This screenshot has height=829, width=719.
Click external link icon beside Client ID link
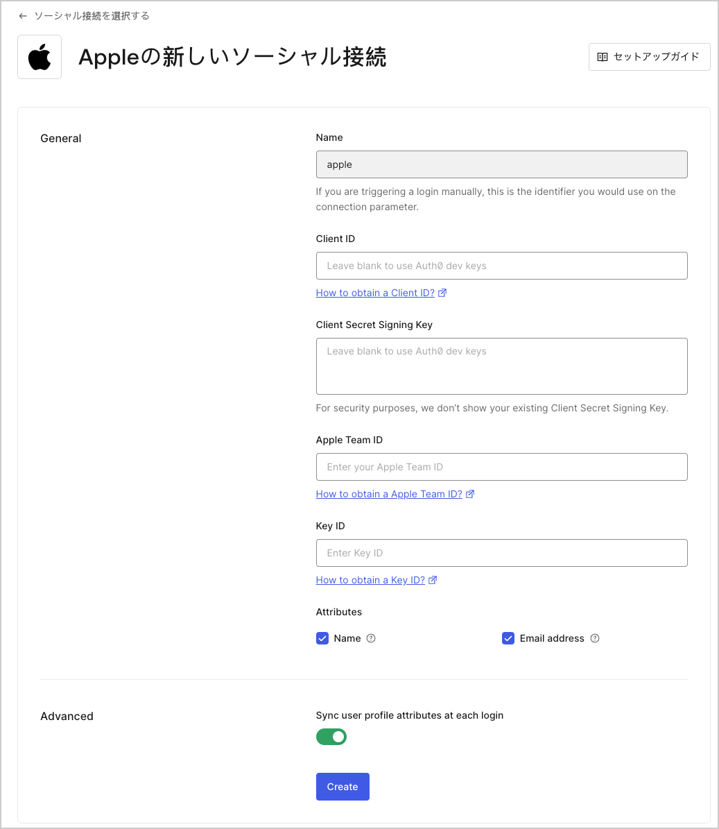(443, 292)
